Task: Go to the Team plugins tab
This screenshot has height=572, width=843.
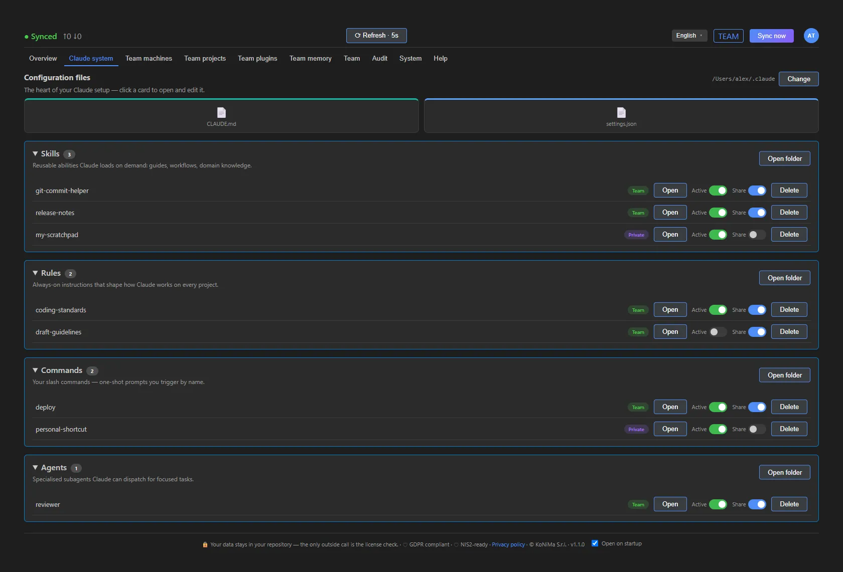Action: point(257,59)
